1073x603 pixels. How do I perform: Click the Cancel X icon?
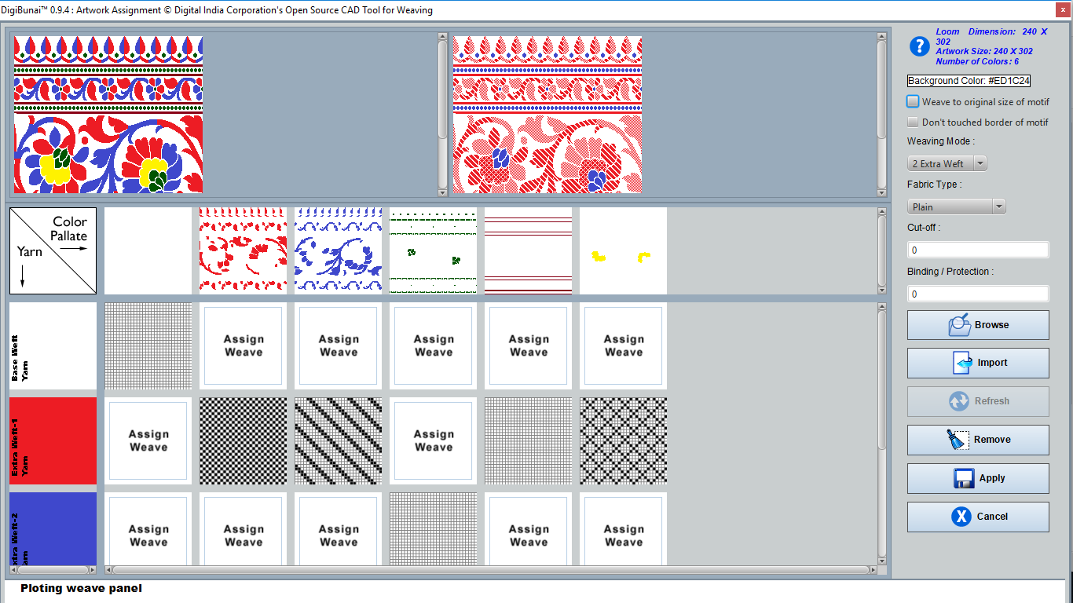pos(961,517)
